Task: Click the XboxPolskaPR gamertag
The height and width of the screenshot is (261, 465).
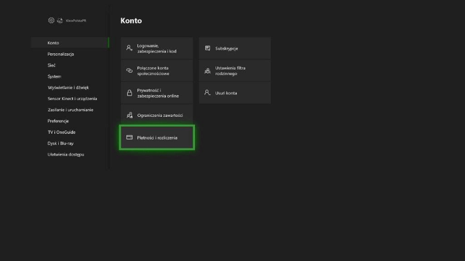Action: point(76,21)
